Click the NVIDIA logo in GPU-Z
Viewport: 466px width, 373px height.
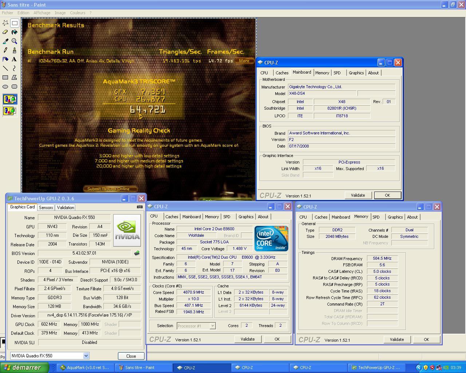pyautogui.click(x=127, y=230)
